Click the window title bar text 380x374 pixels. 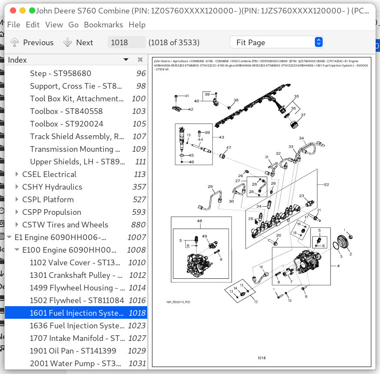coord(202,11)
